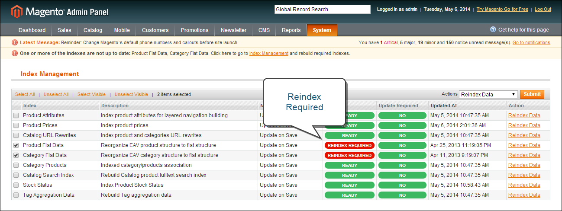This screenshot has height=211, width=562.
Task: Click Unselect Visible link
Action: click(131, 94)
